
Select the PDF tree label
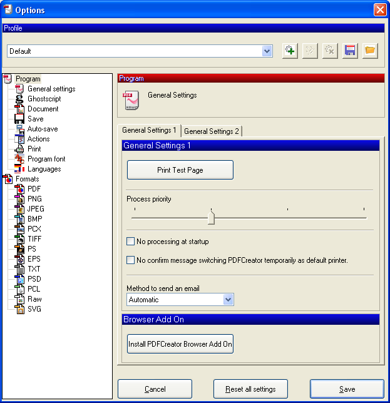[x=34, y=189]
